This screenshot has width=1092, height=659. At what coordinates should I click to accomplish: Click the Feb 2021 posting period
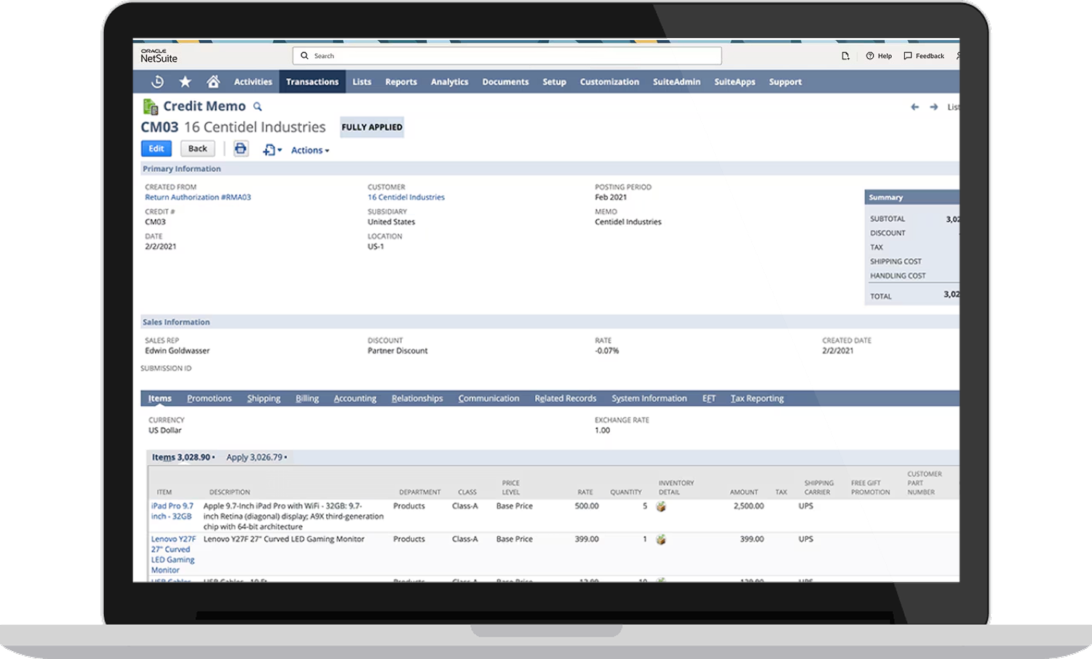pyautogui.click(x=611, y=197)
